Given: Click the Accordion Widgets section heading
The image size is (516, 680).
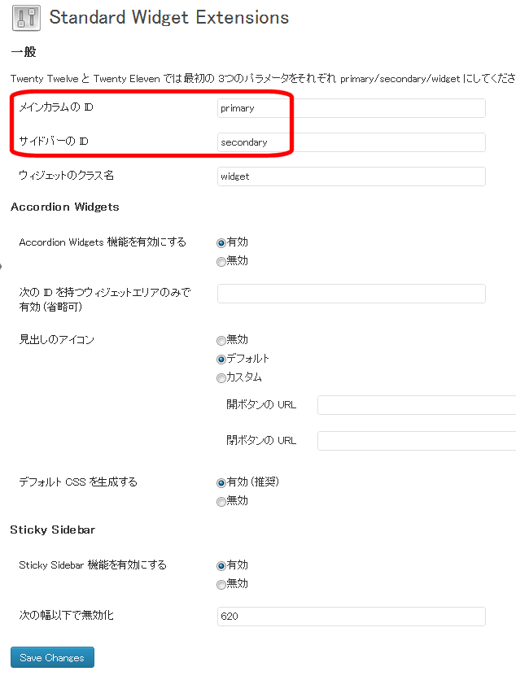Looking at the screenshot, I should click(x=64, y=207).
